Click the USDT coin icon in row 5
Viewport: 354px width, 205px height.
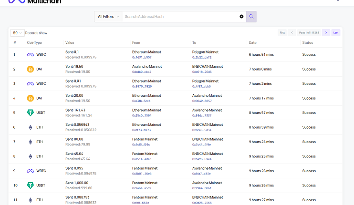[x=30, y=113]
